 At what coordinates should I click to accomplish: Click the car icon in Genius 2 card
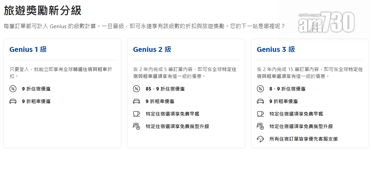click(136, 101)
